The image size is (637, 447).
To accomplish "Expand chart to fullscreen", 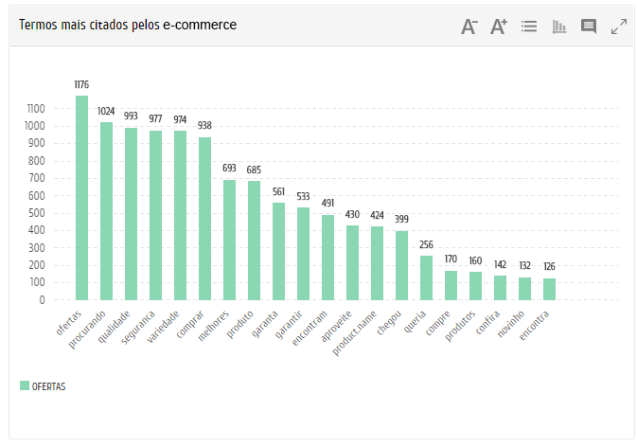I will tap(619, 27).
